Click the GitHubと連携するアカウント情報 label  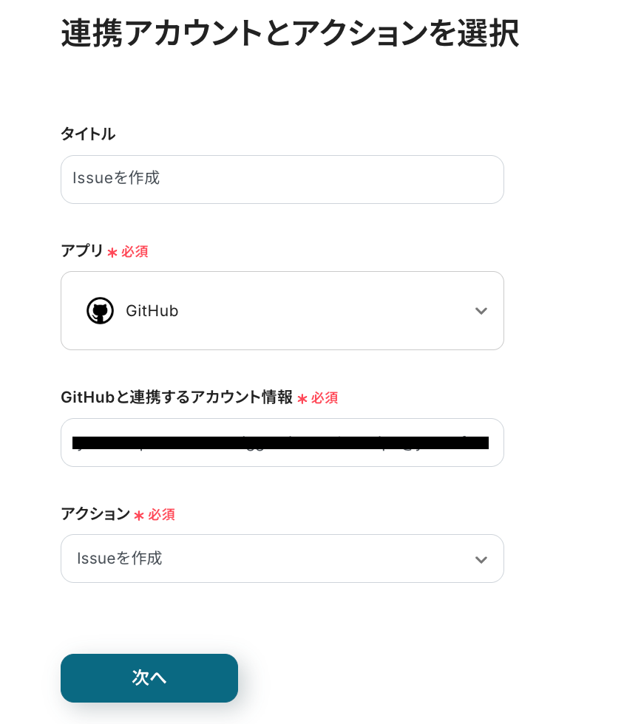click(x=177, y=397)
